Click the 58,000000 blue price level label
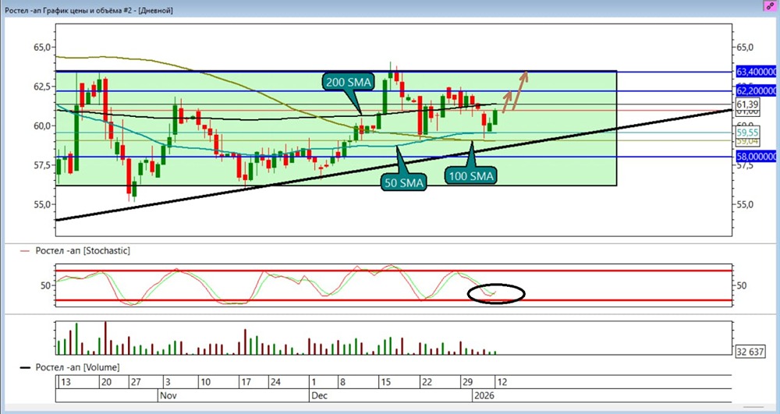 pyautogui.click(x=757, y=157)
